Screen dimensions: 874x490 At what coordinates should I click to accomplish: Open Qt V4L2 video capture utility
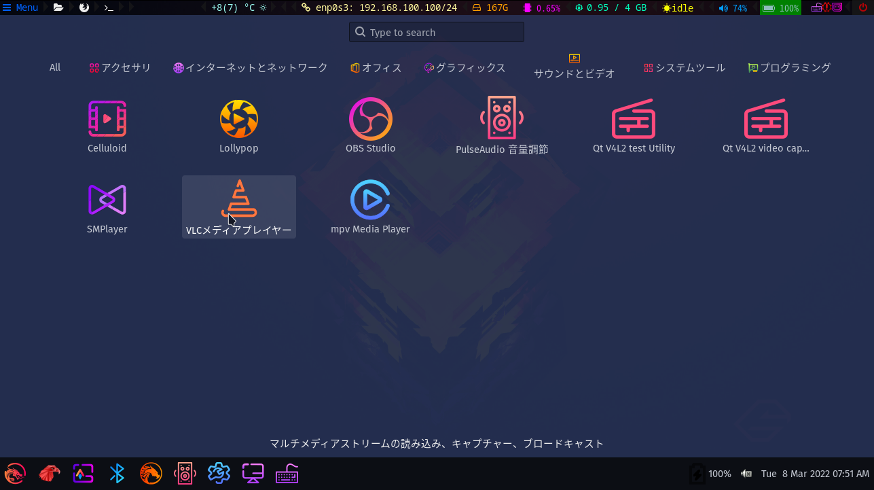[765, 126]
